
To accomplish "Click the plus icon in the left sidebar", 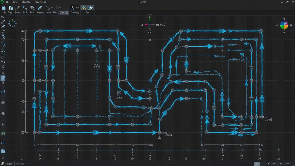I will click(x=3, y=125).
